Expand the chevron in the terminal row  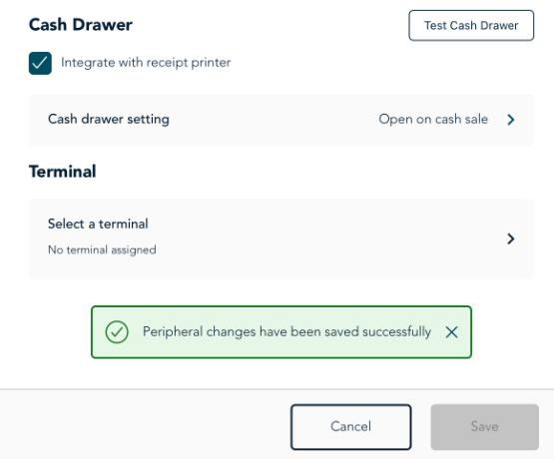(510, 238)
